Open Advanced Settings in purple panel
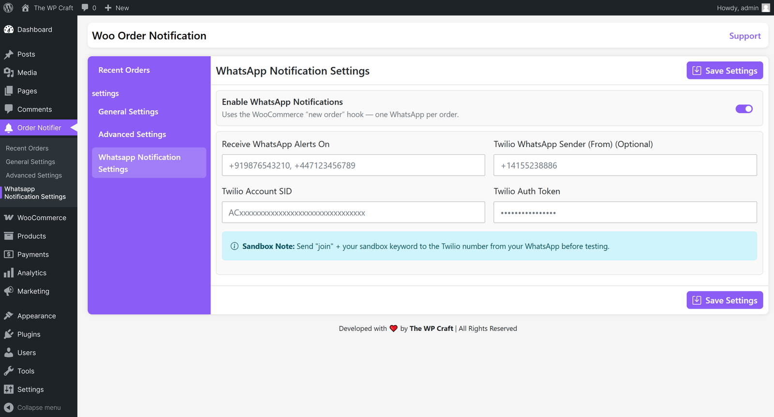This screenshot has height=417, width=774. click(x=132, y=134)
